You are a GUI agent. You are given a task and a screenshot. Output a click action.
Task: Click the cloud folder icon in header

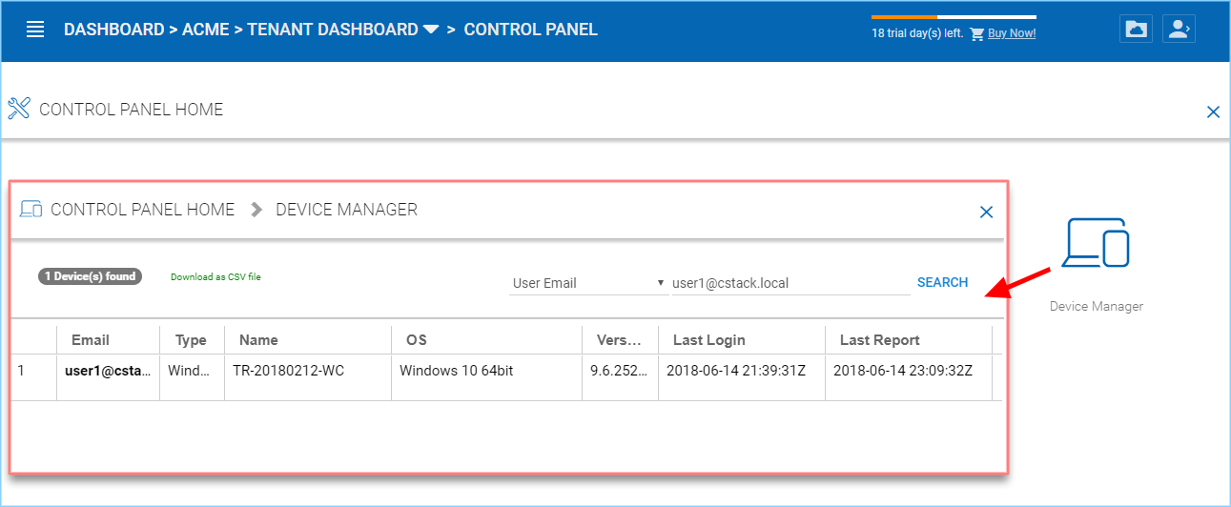pyautogui.click(x=1136, y=30)
